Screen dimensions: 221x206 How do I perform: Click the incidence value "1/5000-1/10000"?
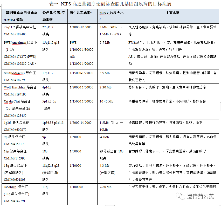point(81,123)
